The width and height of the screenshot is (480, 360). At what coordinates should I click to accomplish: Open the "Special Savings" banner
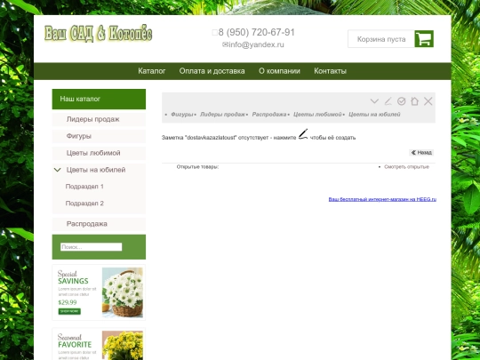[x=99, y=292]
